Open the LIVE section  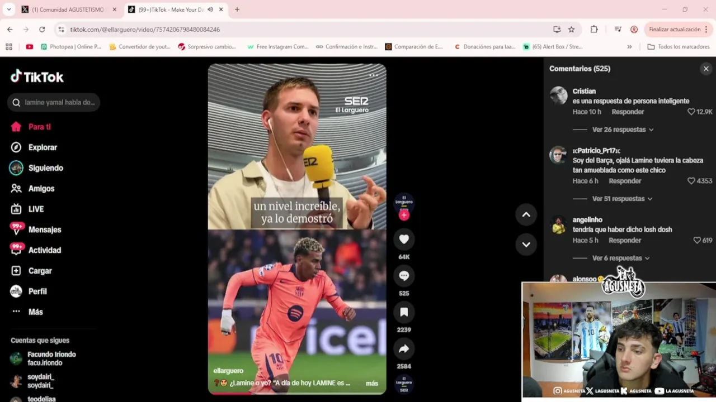point(28,209)
